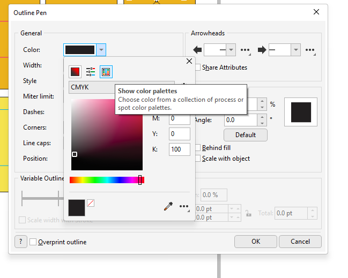Click the Default nib shape button
Viewport: 348px width, 278px height.
pyautogui.click(x=245, y=134)
